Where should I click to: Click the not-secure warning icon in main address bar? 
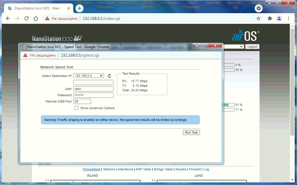point(47,18)
